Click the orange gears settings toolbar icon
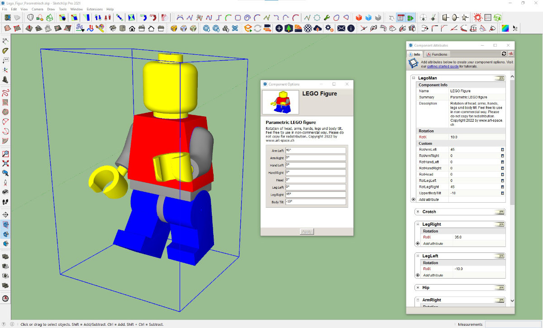This screenshot has width=543, height=328. click(x=329, y=29)
